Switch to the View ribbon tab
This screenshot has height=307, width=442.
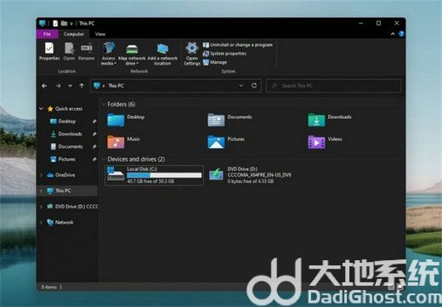100,34
